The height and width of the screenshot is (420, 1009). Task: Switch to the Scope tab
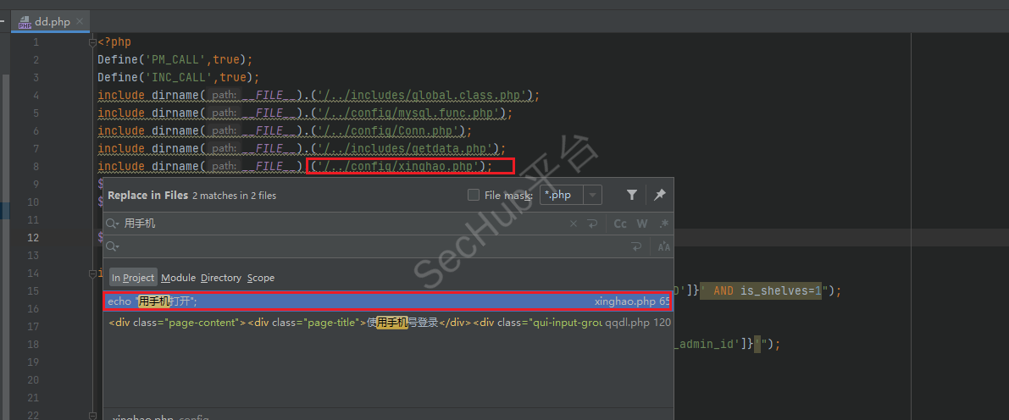pyautogui.click(x=261, y=278)
